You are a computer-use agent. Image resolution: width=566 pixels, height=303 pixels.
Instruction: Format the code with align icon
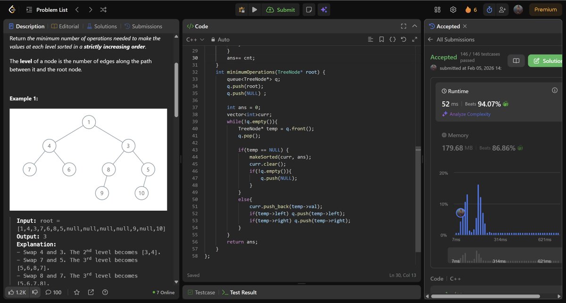(370, 40)
